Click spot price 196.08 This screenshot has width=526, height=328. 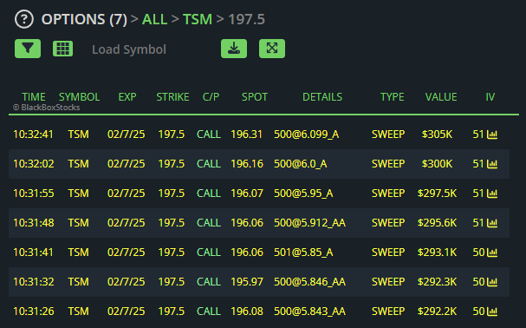pos(247,312)
